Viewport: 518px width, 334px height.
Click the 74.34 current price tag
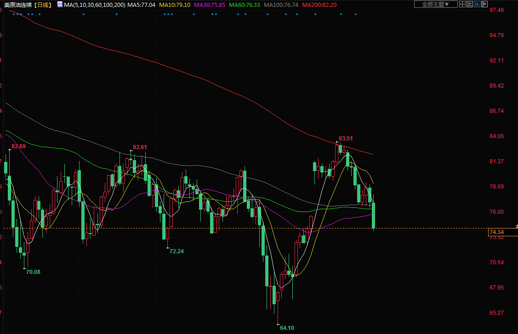497,232
